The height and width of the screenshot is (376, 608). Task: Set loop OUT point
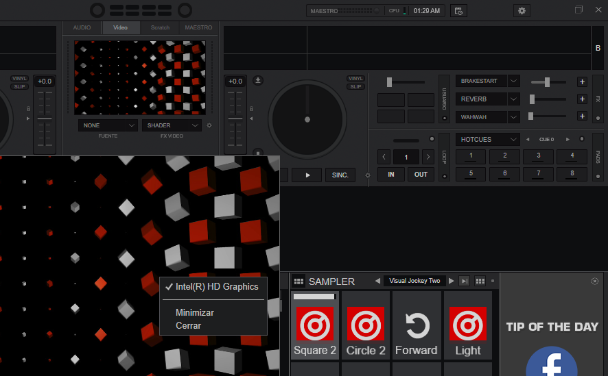click(x=421, y=175)
